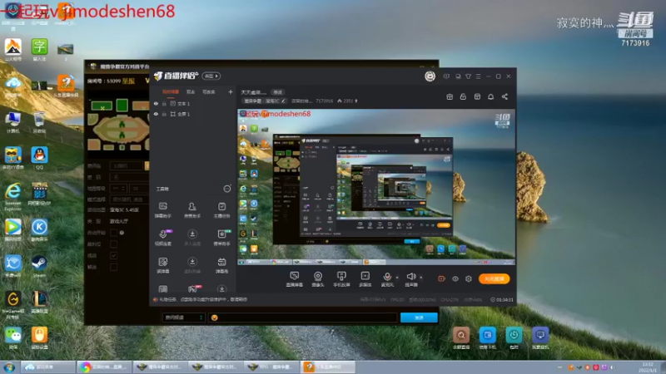Edit the stream category tag with pencil
666x374 pixels.
[x=283, y=101]
